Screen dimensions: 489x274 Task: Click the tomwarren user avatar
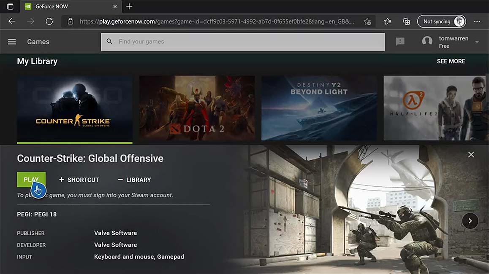pos(427,41)
